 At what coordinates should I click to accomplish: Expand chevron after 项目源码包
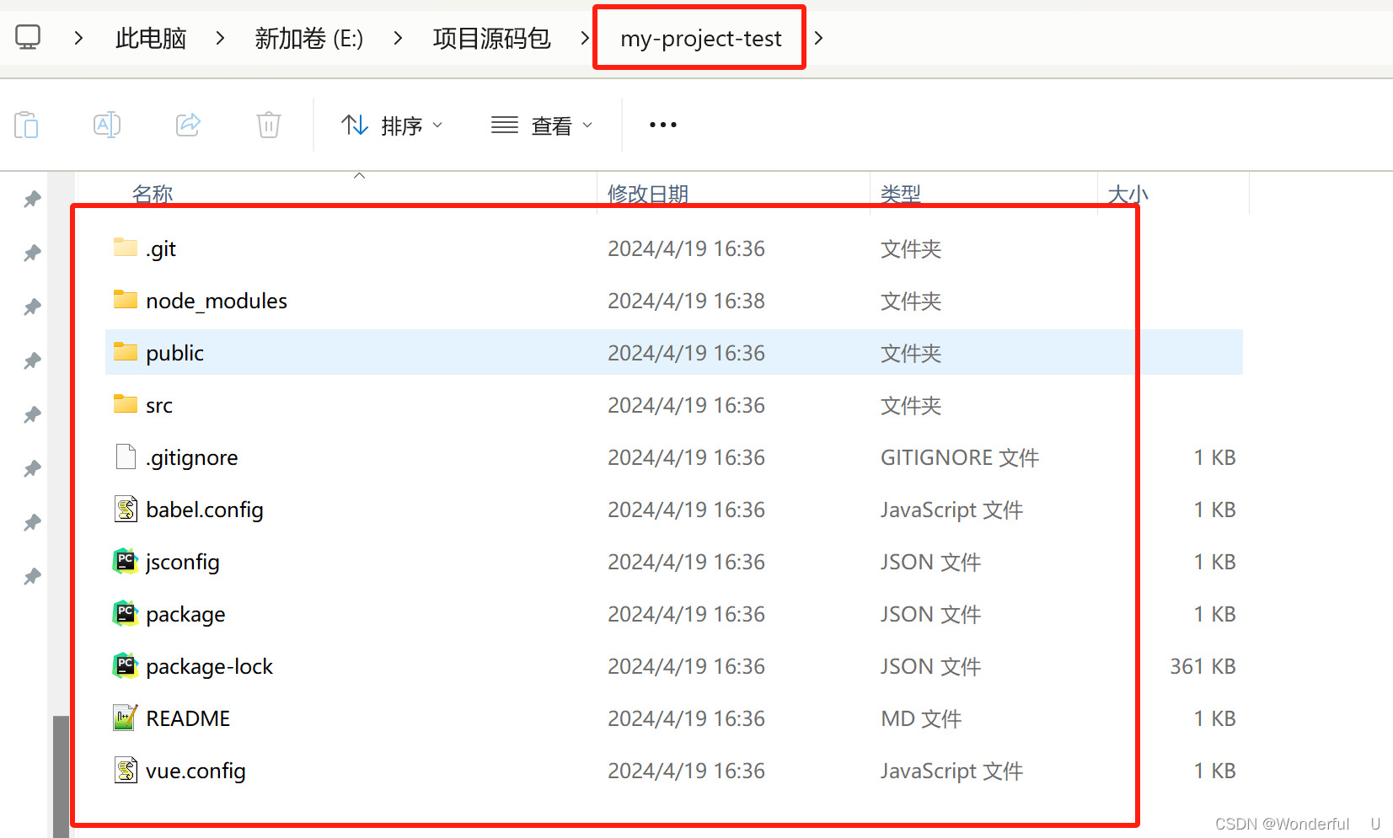point(585,38)
